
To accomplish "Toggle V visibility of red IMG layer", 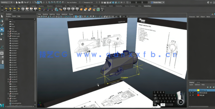I will 190,95.
